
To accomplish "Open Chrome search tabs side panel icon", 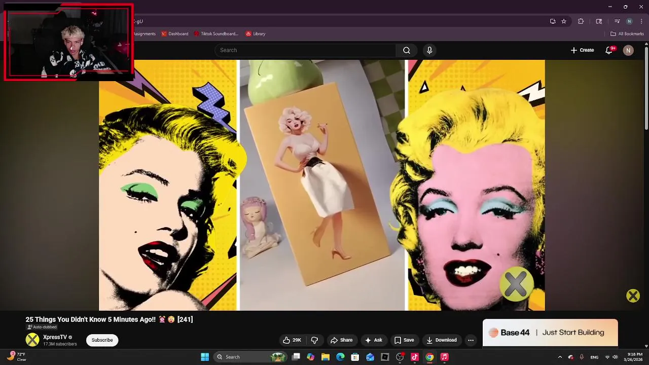I will pos(599,21).
